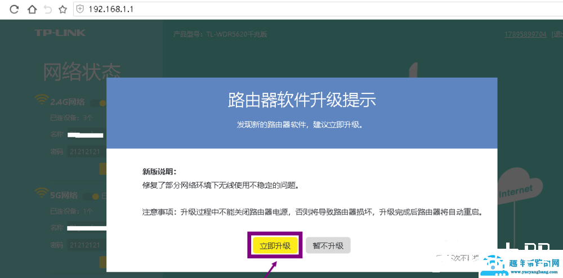The width and height of the screenshot is (563, 278).
Task: Reload the page with the refresh icon
Action: [x=14, y=10]
